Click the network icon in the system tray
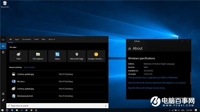 pos(173,110)
